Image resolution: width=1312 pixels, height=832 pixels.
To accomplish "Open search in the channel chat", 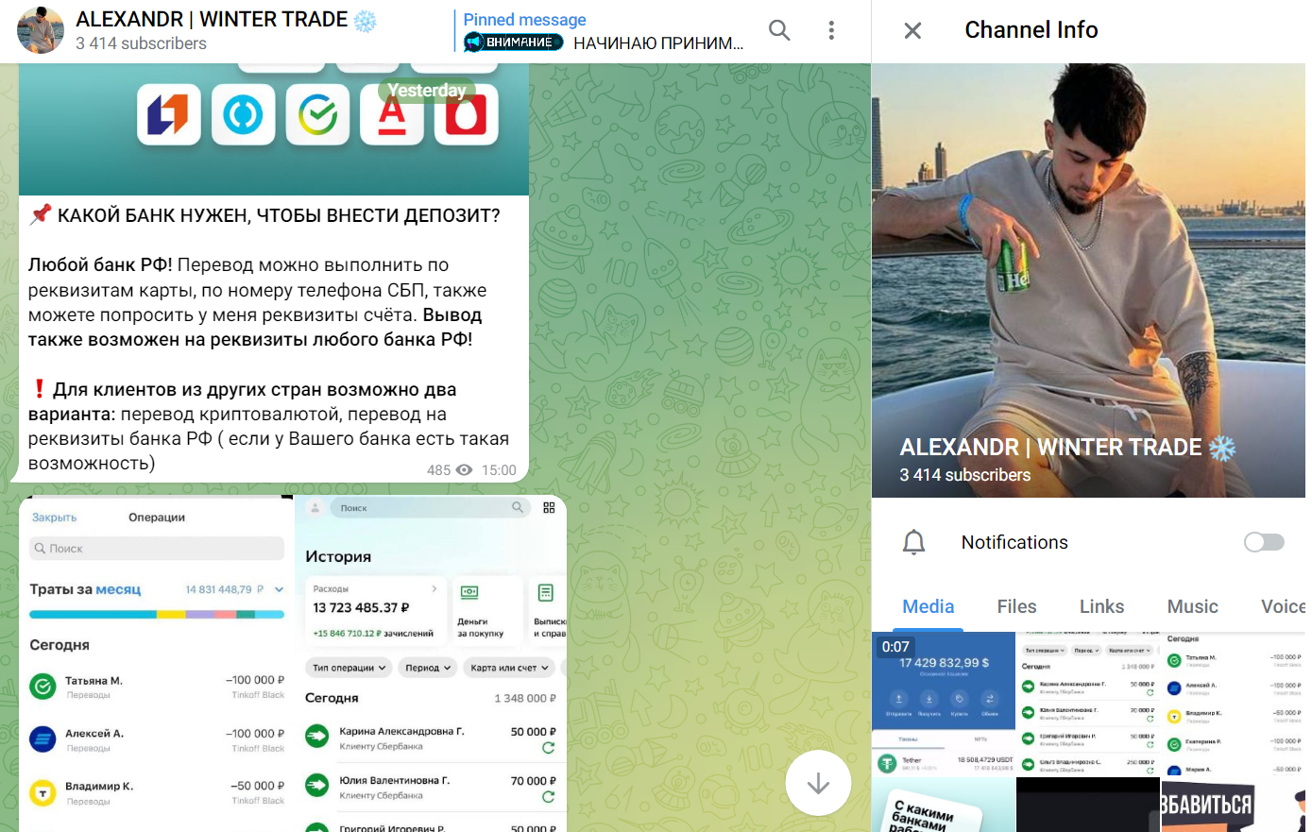I will (x=779, y=30).
